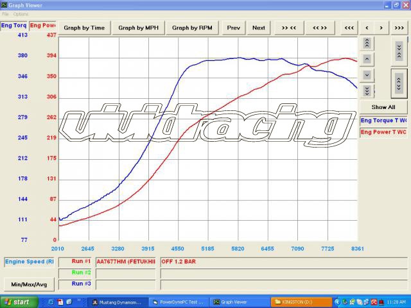
Task: Click the vertical expand button with outward-pointing arrows
Action: click(x=399, y=83)
